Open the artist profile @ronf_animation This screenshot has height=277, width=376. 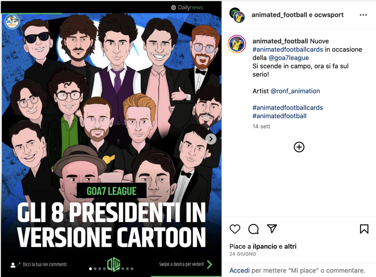pos(295,91)
